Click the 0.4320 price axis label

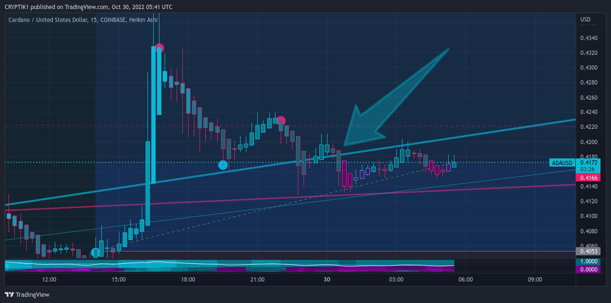click(x=588, y=53)
